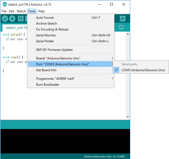
Task: Choose Burn Bootloader
Action: 71,85
